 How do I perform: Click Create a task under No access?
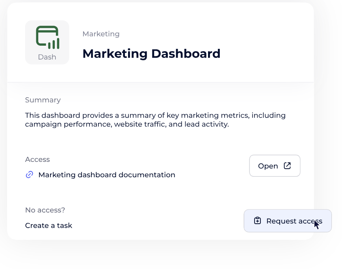pos(48,225)
